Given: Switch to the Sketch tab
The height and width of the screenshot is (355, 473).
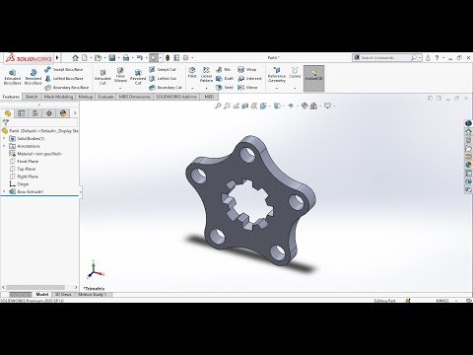Looking at the screenshot, I should pos(32,97).
